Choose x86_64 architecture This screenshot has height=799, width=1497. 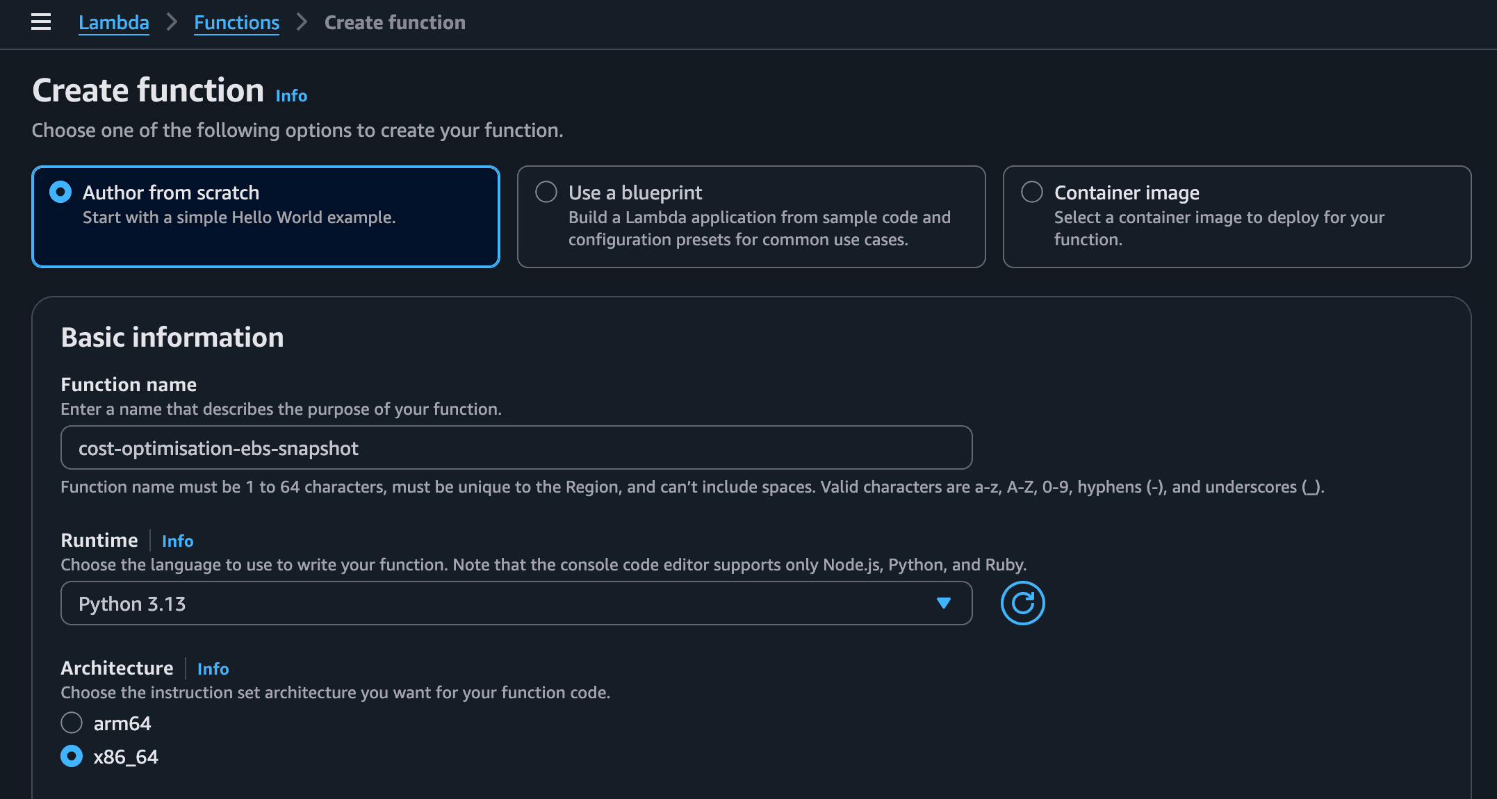[72, 756]
